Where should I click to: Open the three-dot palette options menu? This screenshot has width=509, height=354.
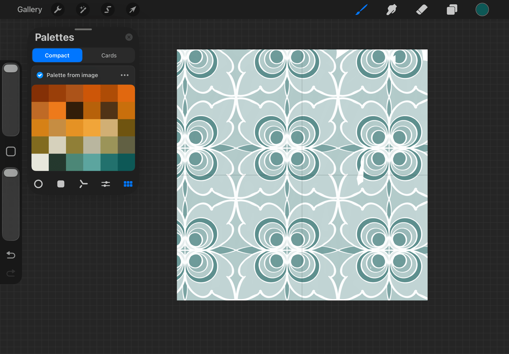125,75
